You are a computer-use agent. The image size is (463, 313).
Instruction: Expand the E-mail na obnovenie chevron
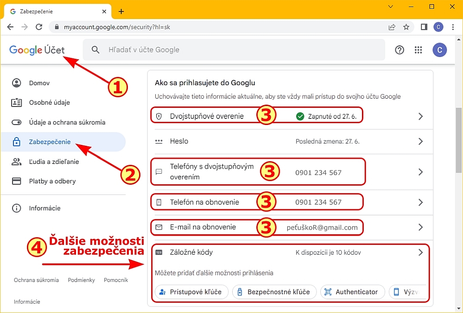tap(420, 227)
